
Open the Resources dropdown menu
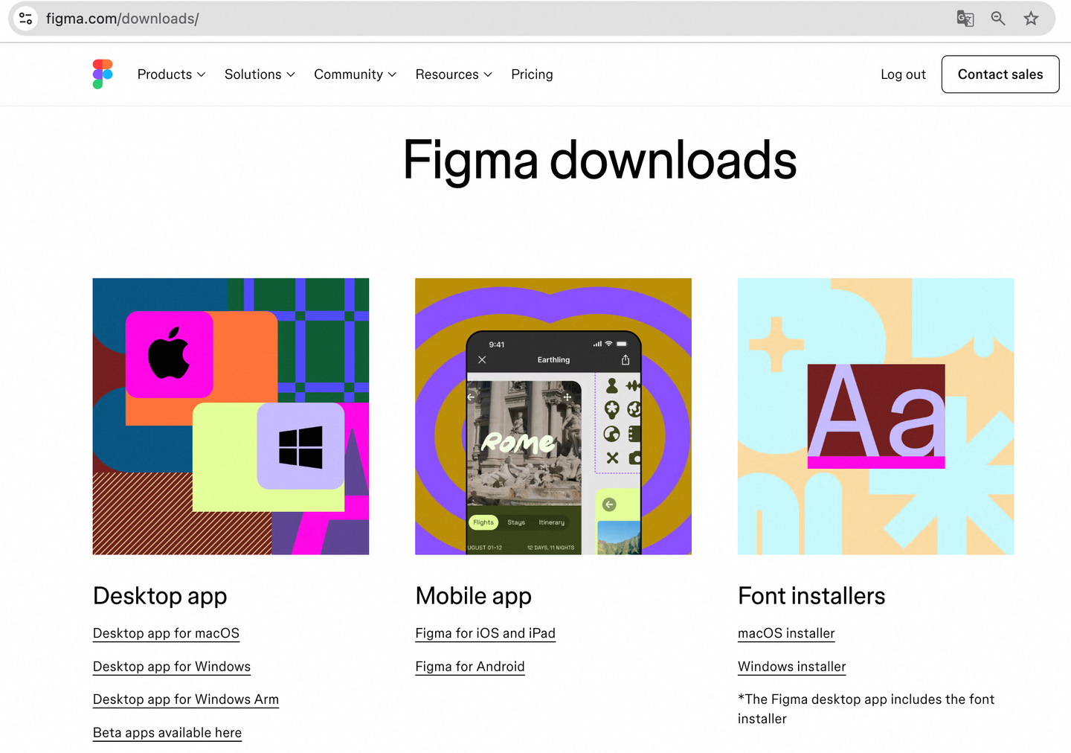pos(453,74)
